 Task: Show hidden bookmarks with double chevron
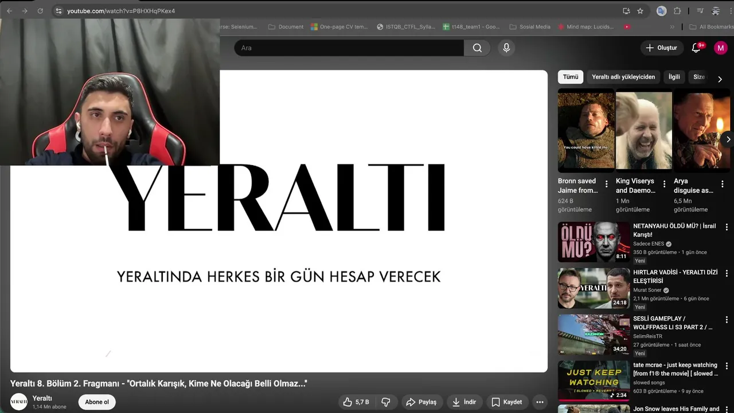(x=672, y=26)
